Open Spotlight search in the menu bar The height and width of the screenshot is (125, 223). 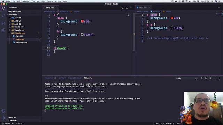click(x=212, y=1)
